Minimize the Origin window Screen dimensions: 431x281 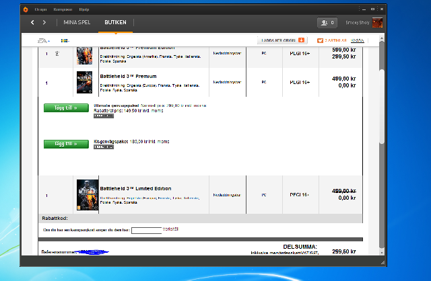coord(364,9)
